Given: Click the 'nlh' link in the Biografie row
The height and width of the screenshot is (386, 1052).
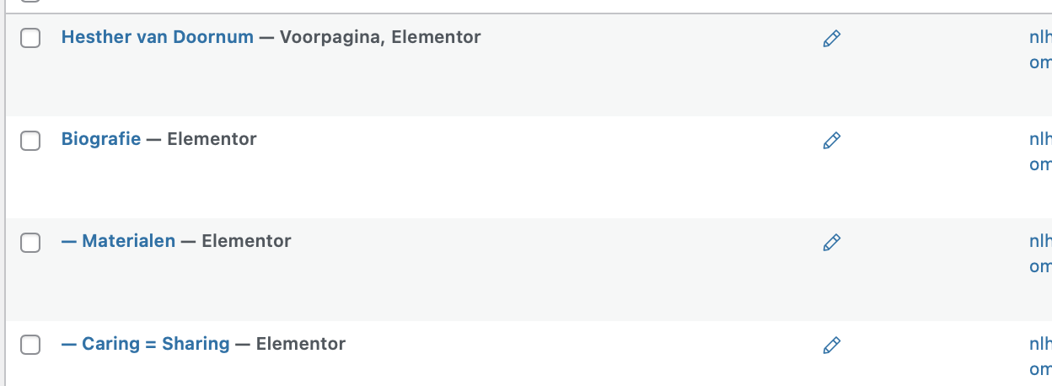Looking at the screenshot, I should pyautogui.click(x=1039, y=139).
